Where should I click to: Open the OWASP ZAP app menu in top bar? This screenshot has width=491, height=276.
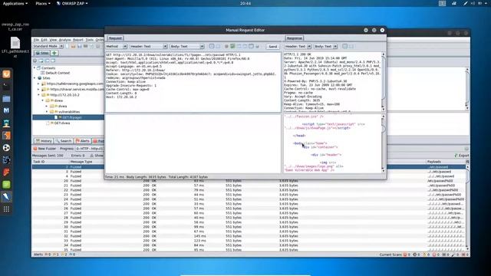coord(72,3)
